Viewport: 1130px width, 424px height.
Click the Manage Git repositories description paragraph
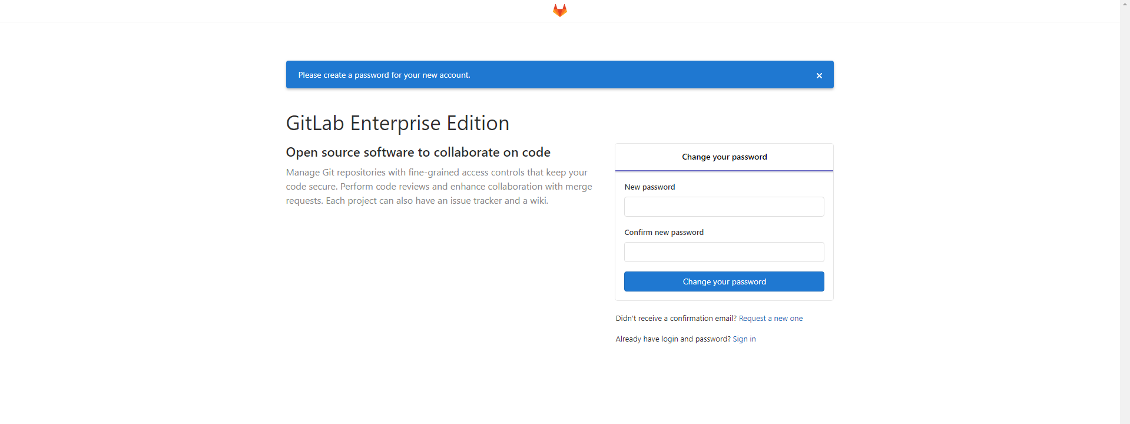(x=439, y=187)
